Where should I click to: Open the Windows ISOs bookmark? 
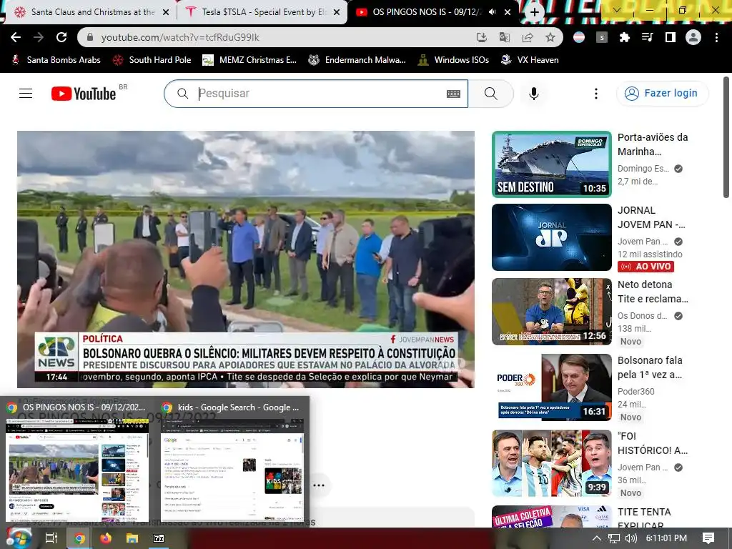453,60
